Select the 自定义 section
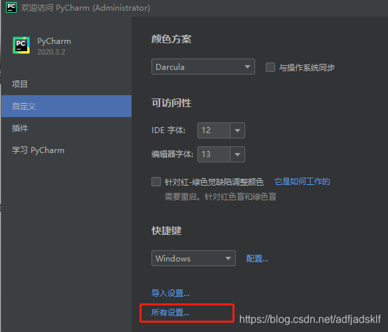This screenshot has height=332, width=388. click(66, 106)
